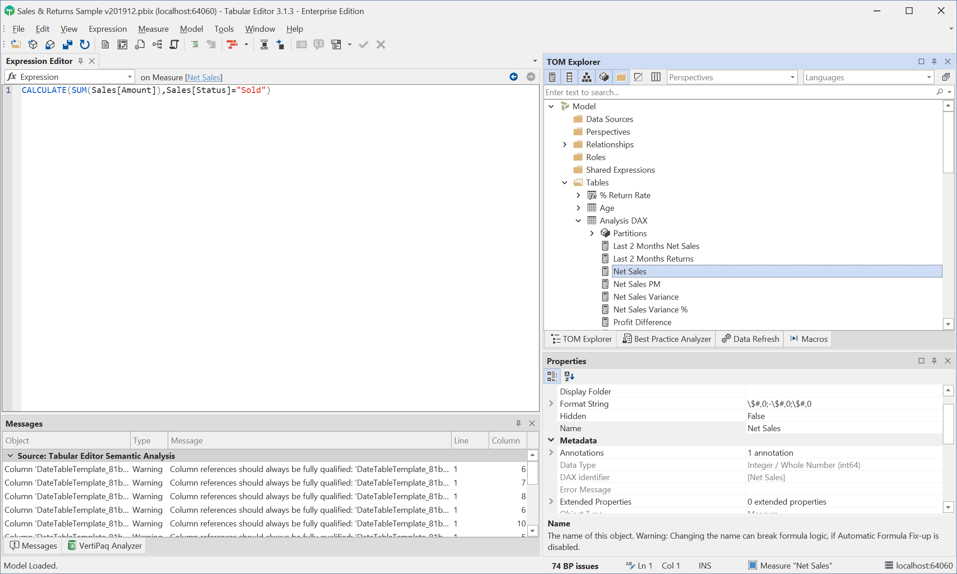Click the open file folder toolbar icon

coord(16,44)
